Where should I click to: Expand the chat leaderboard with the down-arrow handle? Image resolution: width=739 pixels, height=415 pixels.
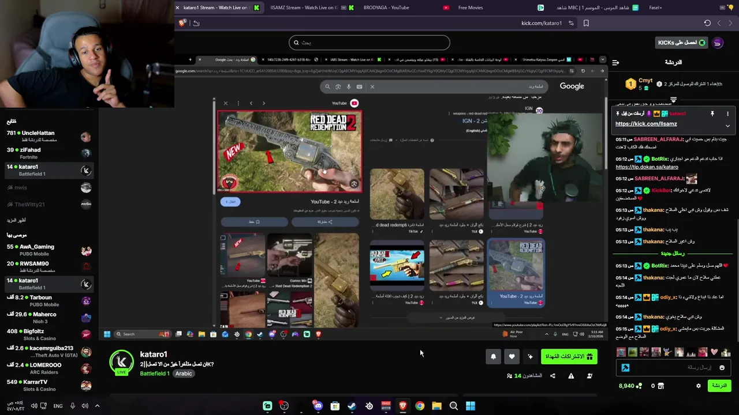[x=673, y=100]
